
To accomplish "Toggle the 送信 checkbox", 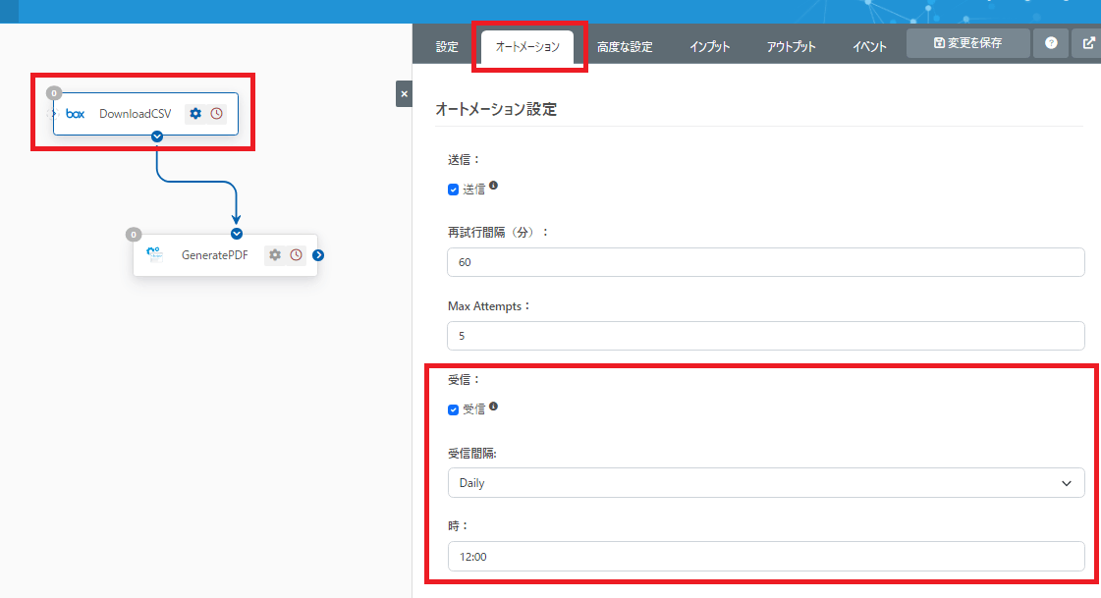I will click(x=453, y=190).
